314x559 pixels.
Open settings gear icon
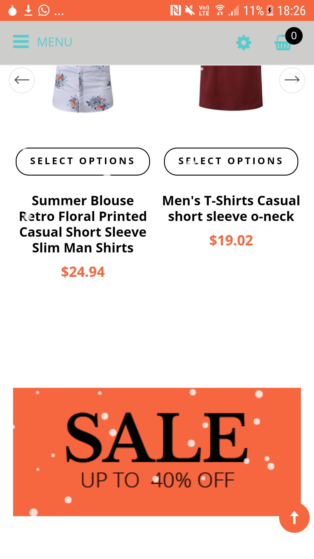(243, 43)
